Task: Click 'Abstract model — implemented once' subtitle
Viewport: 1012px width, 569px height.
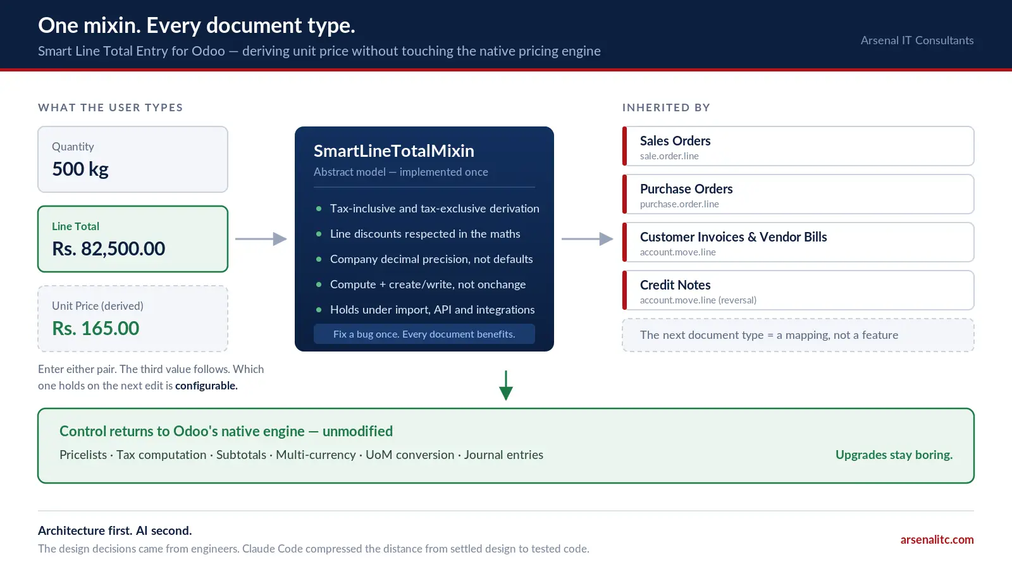Action: click(401, 172)
